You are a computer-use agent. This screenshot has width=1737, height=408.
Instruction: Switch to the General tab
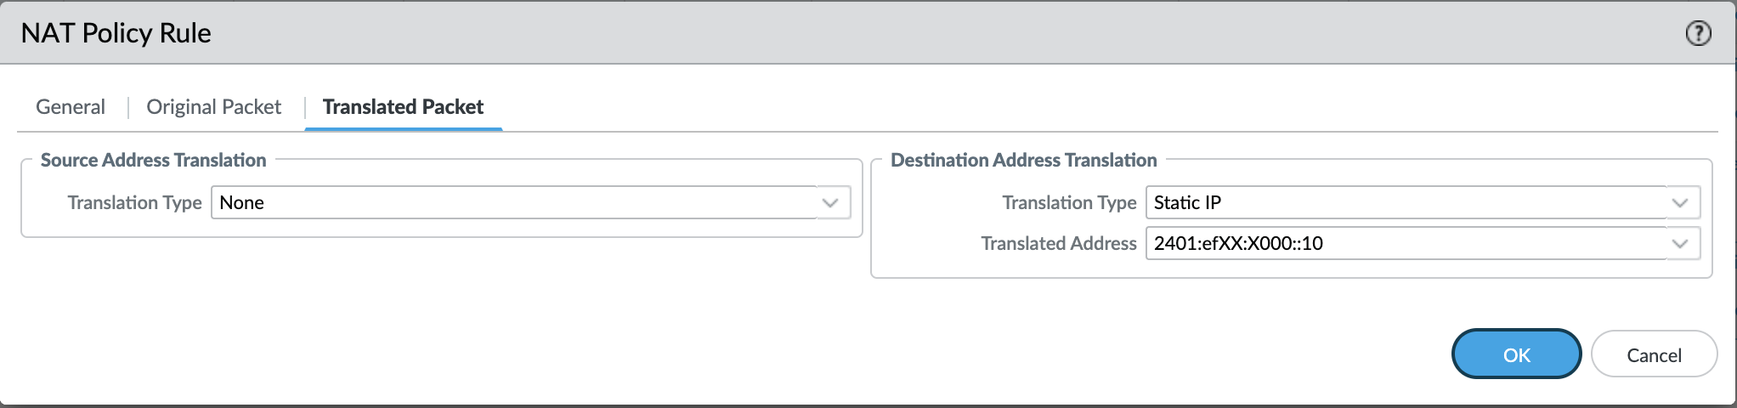click(x=71, y=107)
